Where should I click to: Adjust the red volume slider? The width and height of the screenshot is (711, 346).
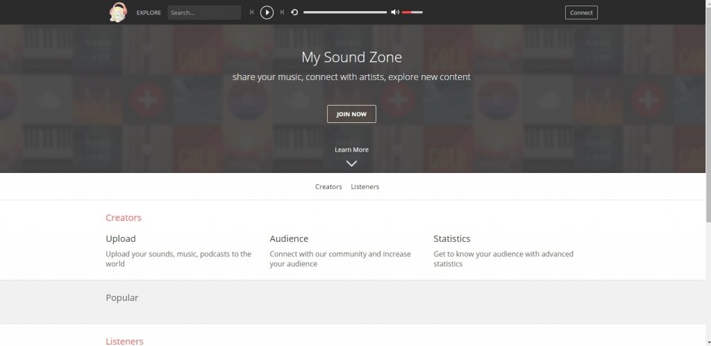point(412,13)
